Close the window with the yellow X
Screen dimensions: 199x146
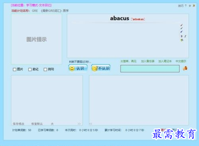coord(194,6)
